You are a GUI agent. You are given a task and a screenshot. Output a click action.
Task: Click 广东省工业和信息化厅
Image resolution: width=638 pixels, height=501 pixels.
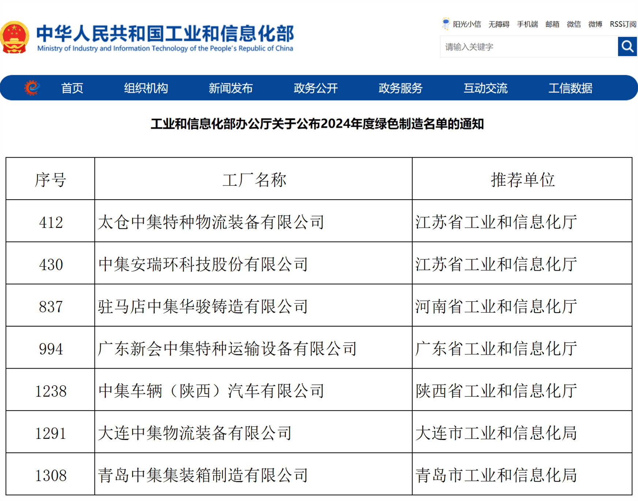496,349
